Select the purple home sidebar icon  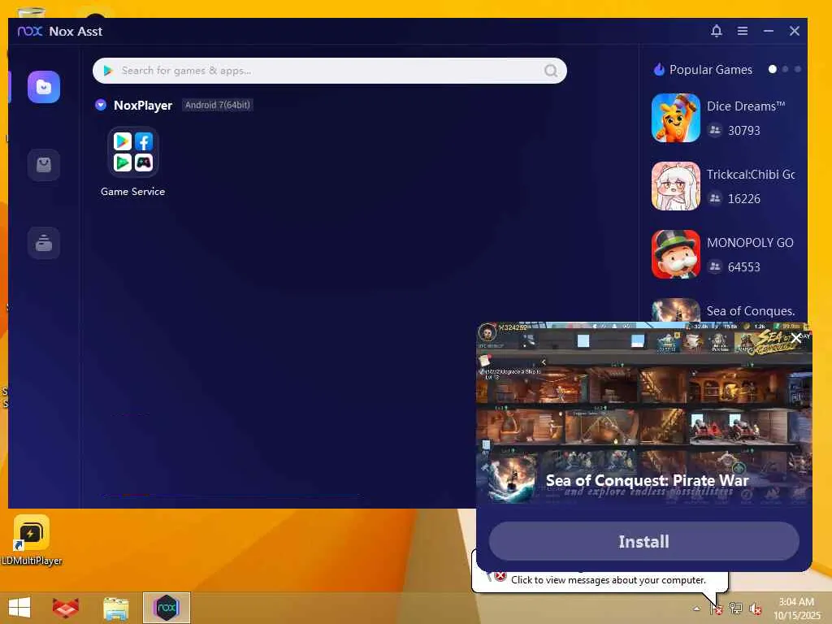[44, 87]
